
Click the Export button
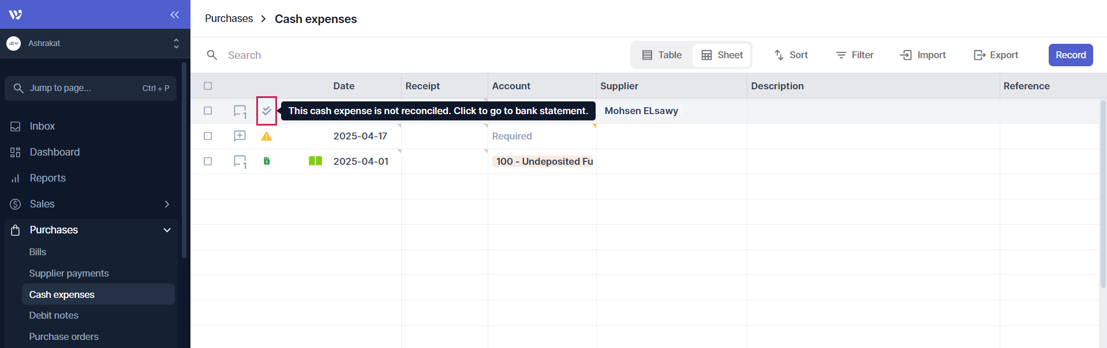(996, 55)
